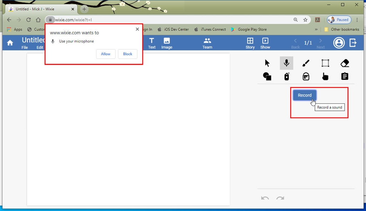Add a Text object
This screenshot has height=211, width=366.
152,44
